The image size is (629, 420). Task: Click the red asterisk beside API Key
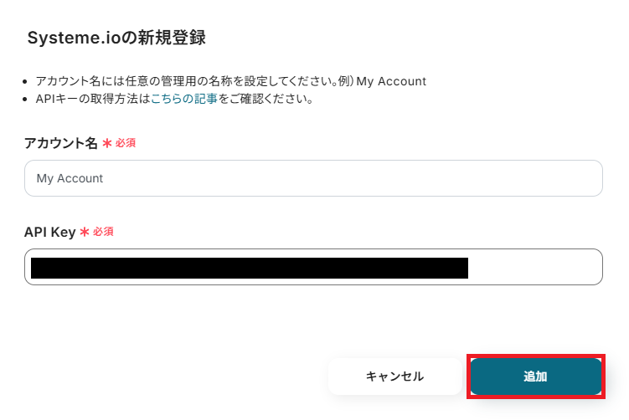point(85,233)
